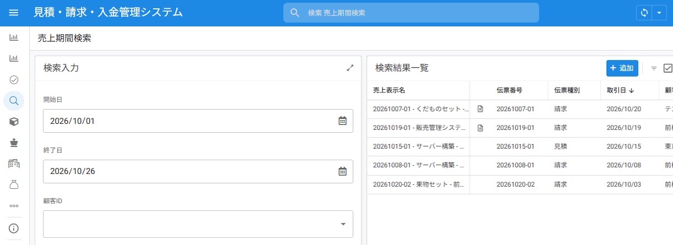Viewport: 673px width, 245px height.
Task: Open document icon in row 20261007-01
Action: [x=480, y=109]
